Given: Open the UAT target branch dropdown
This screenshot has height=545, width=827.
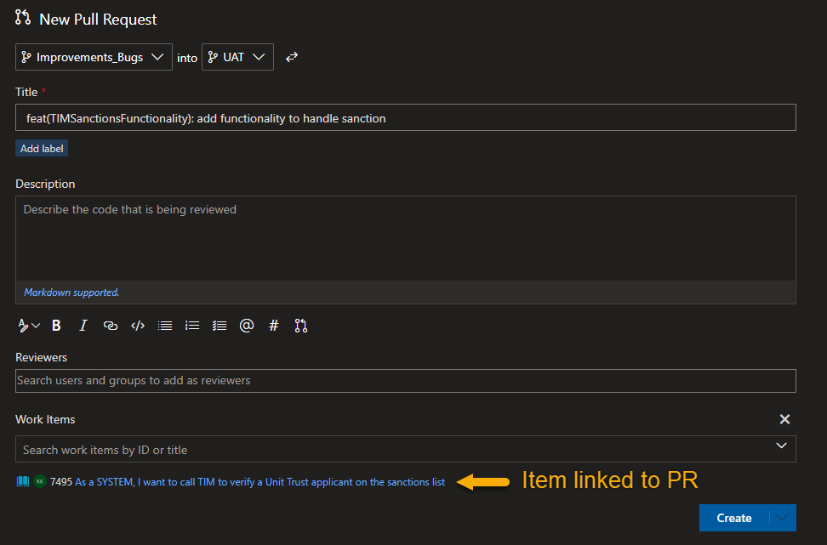Looking at the screenshot, I should 237,57.
